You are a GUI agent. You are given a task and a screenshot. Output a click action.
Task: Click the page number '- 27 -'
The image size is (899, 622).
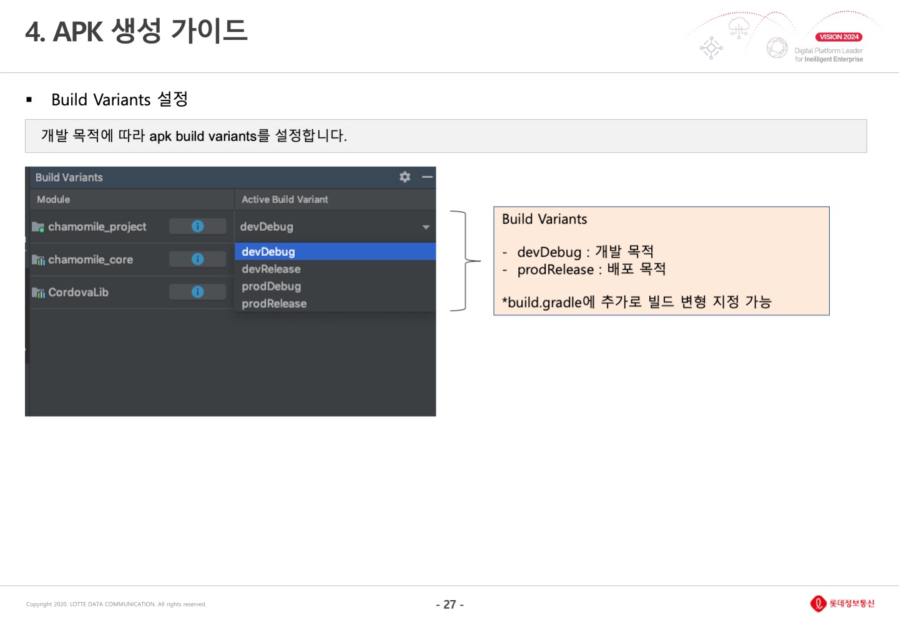[449, 605]
